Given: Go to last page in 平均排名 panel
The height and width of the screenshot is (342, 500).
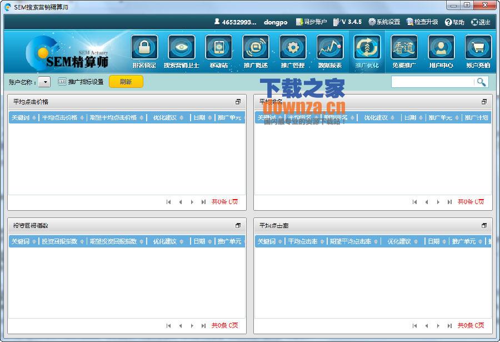Looking at the screenshot, I should [449, 202].
